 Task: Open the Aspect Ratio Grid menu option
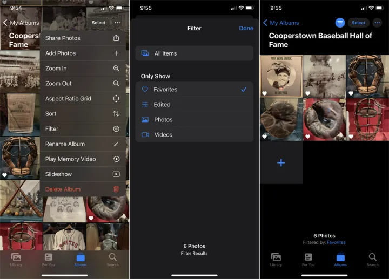tap(83, 99)
